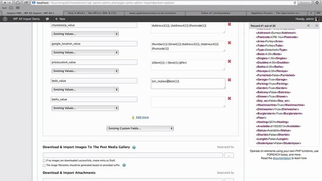Open the WP All Import Demo site menu
The width and height of the screenshot is (322, 181).
point(26,19)
